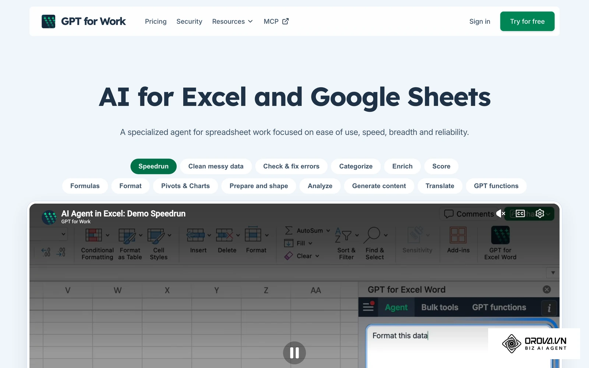Screen dimensions: 589x368
Task: Expand the Fill dropdown arrow
Action: tap(310, 243)
